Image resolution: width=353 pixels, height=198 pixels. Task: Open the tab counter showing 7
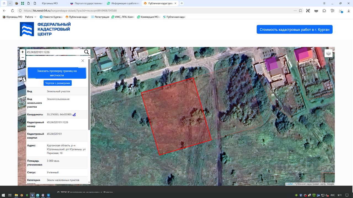4,3
